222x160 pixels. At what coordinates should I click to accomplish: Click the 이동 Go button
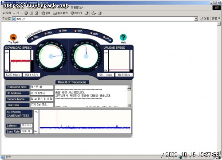coord(205,19)
